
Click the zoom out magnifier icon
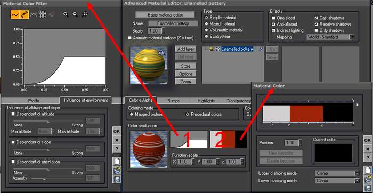(x=76, y=14)
